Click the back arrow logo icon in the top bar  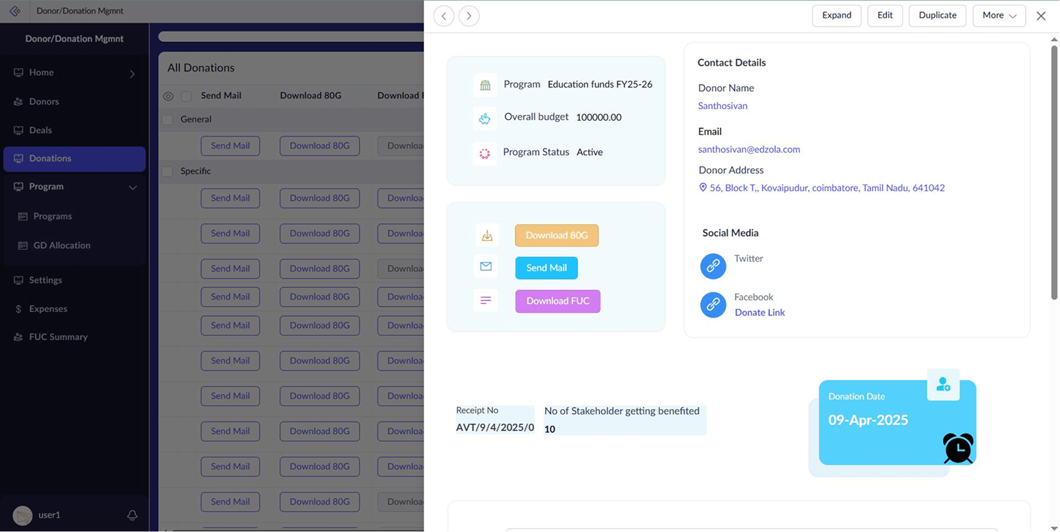[x=15, y=11]
